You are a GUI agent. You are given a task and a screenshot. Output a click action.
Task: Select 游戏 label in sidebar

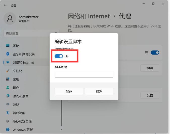[x=16, y=105]
